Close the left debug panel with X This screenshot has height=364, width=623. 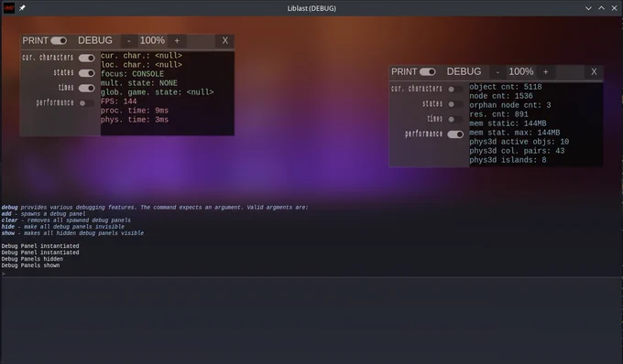point(224,41)
